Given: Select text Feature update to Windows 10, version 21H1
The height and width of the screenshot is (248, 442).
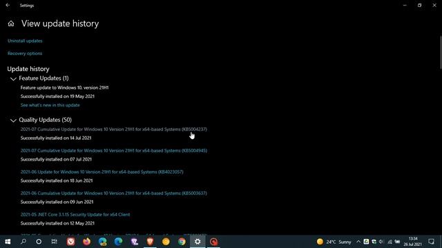Looking at the screenshot, I should (x=64, y=87).
